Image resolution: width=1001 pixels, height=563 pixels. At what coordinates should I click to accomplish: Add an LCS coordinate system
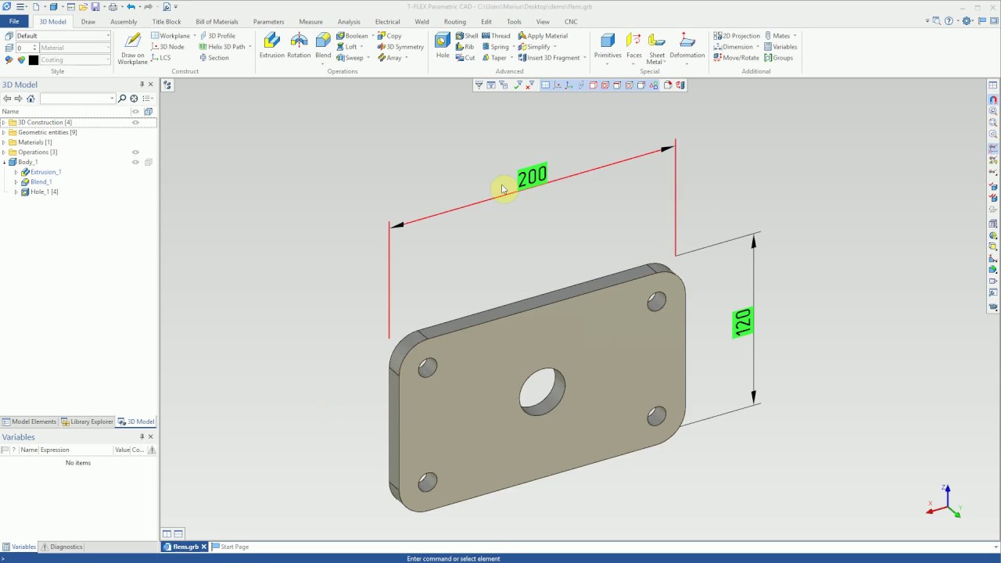tap(161, 58)
